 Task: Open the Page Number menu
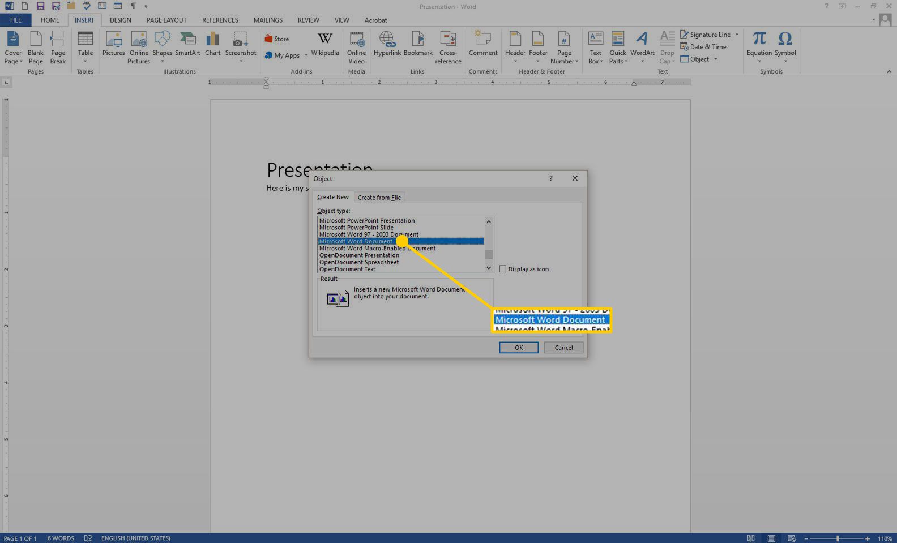564,48
